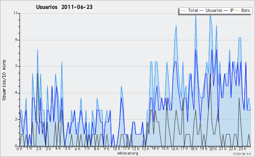The image size is (255, 157).
Task: Click the x-axis label '14 h'
Action: (155, 149)
